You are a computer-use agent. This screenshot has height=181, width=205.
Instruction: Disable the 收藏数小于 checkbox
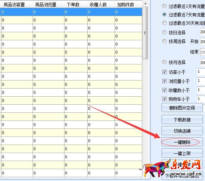point(164,90)
